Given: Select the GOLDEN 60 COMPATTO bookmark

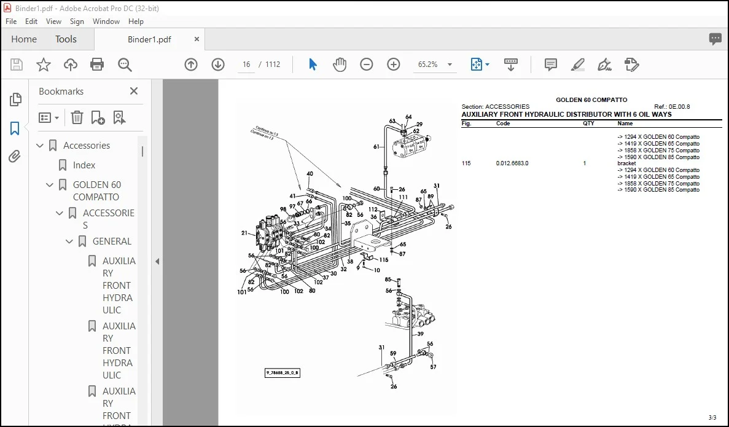Looking at the screenshot, I should [x=96, y=190].
